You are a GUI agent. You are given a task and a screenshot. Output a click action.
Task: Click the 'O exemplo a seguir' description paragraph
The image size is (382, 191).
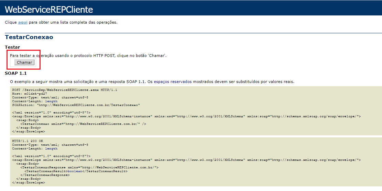tap(152, 82)
